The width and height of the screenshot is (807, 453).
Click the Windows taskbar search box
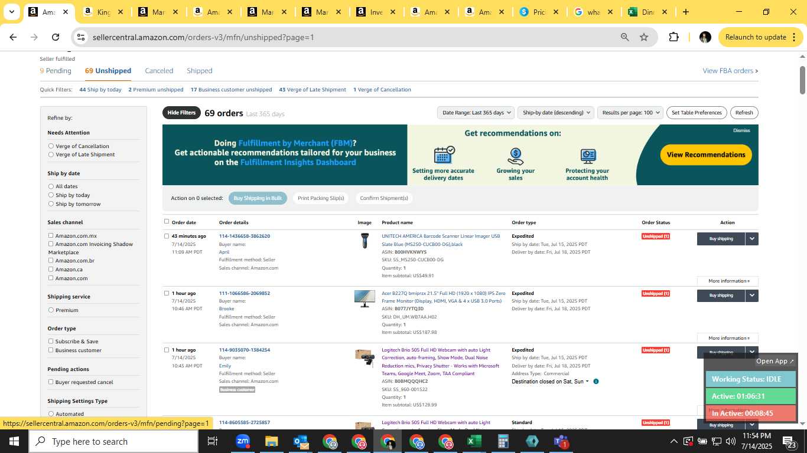114,441
